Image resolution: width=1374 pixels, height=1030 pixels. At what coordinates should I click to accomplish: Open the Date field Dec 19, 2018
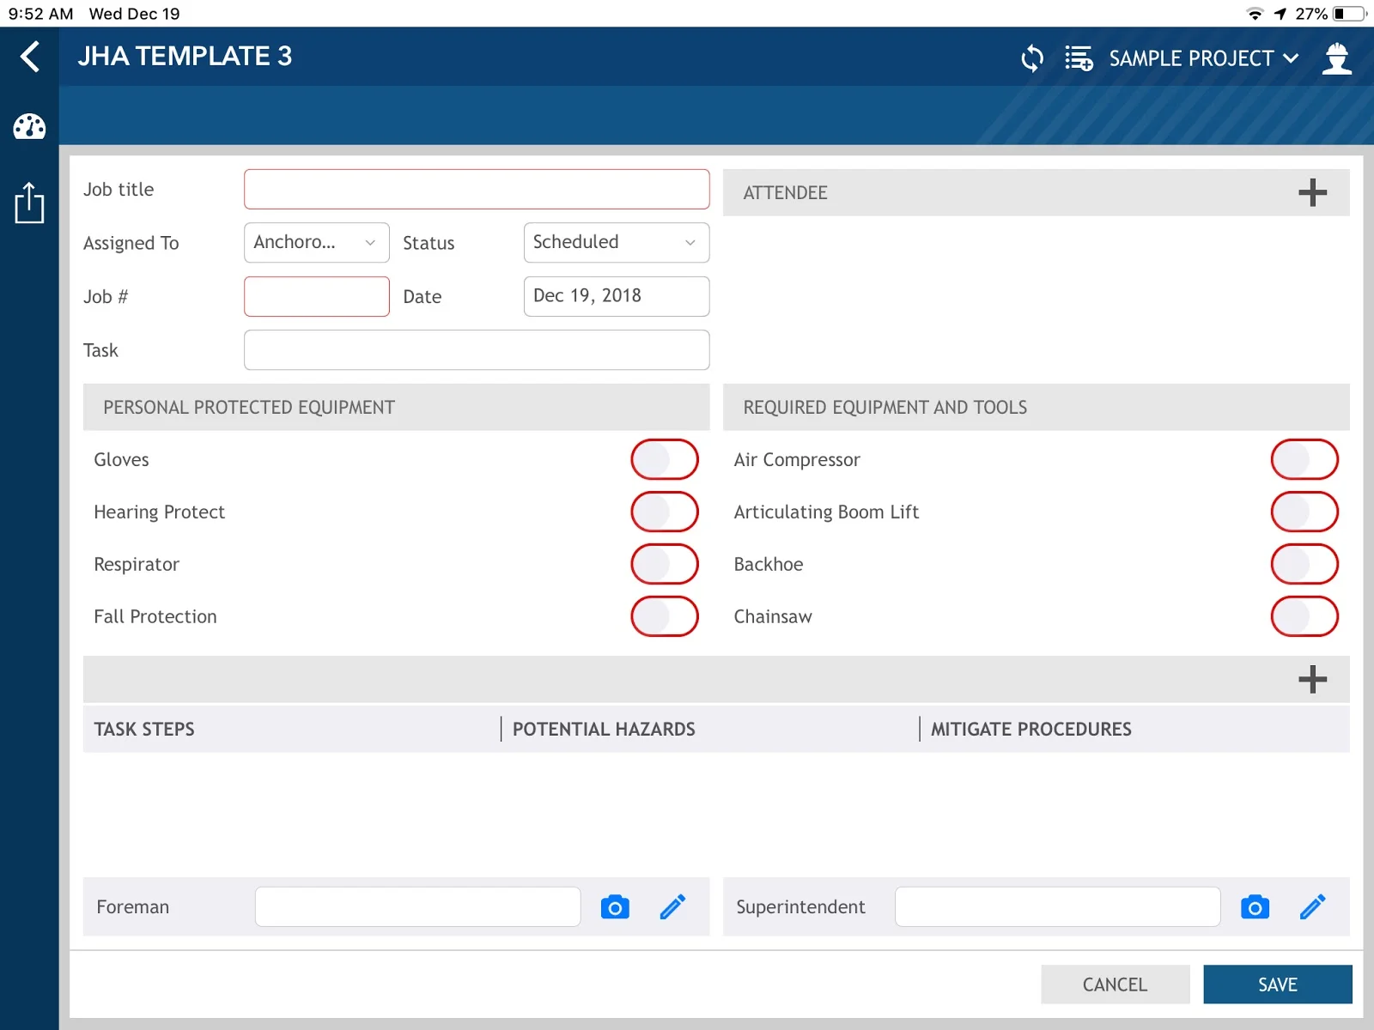[x=617, y=296]
